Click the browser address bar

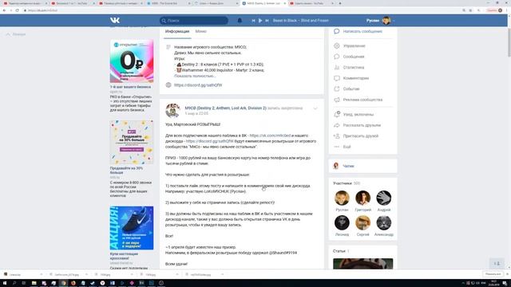coord(241,10)
